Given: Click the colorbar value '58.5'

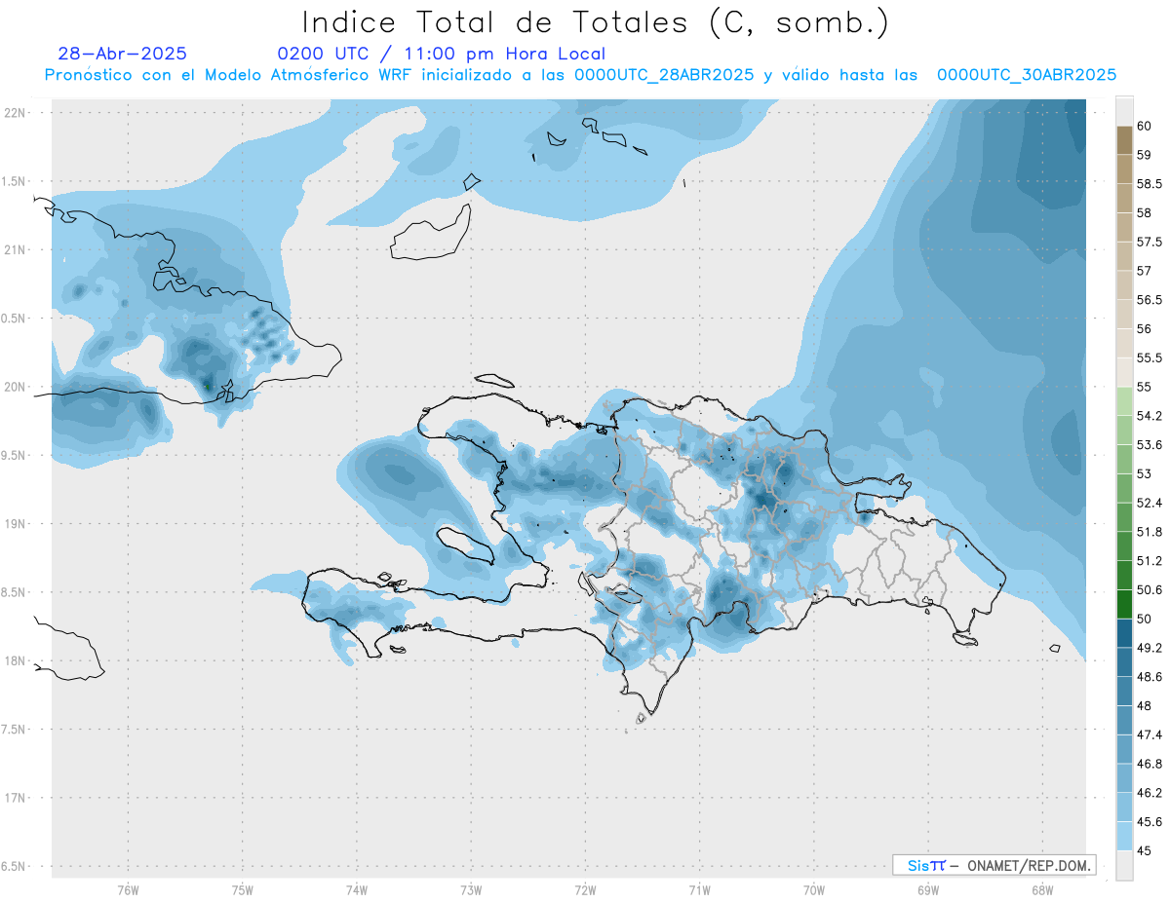Looking at the screenshot, I should point(1150,184).
